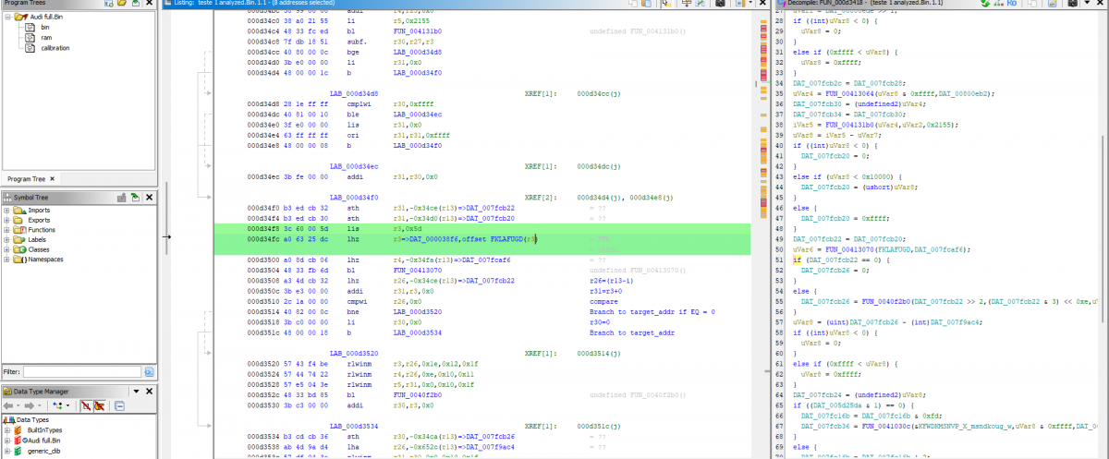Click the create new tree icon in Program Trees
The image size is (1109, 459).
pos(107,4)
